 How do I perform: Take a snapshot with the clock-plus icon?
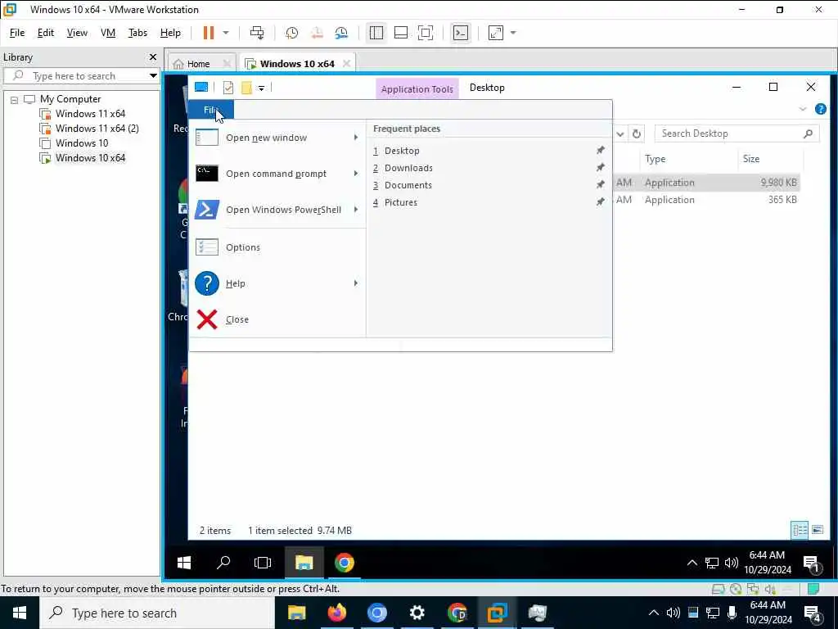click(x=292, y=33)
